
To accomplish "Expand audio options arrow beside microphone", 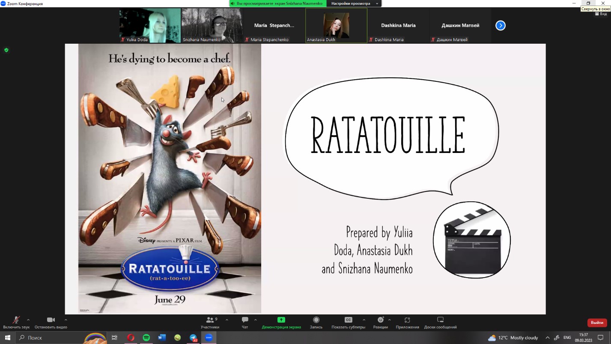I will click(x=28, y=320).
